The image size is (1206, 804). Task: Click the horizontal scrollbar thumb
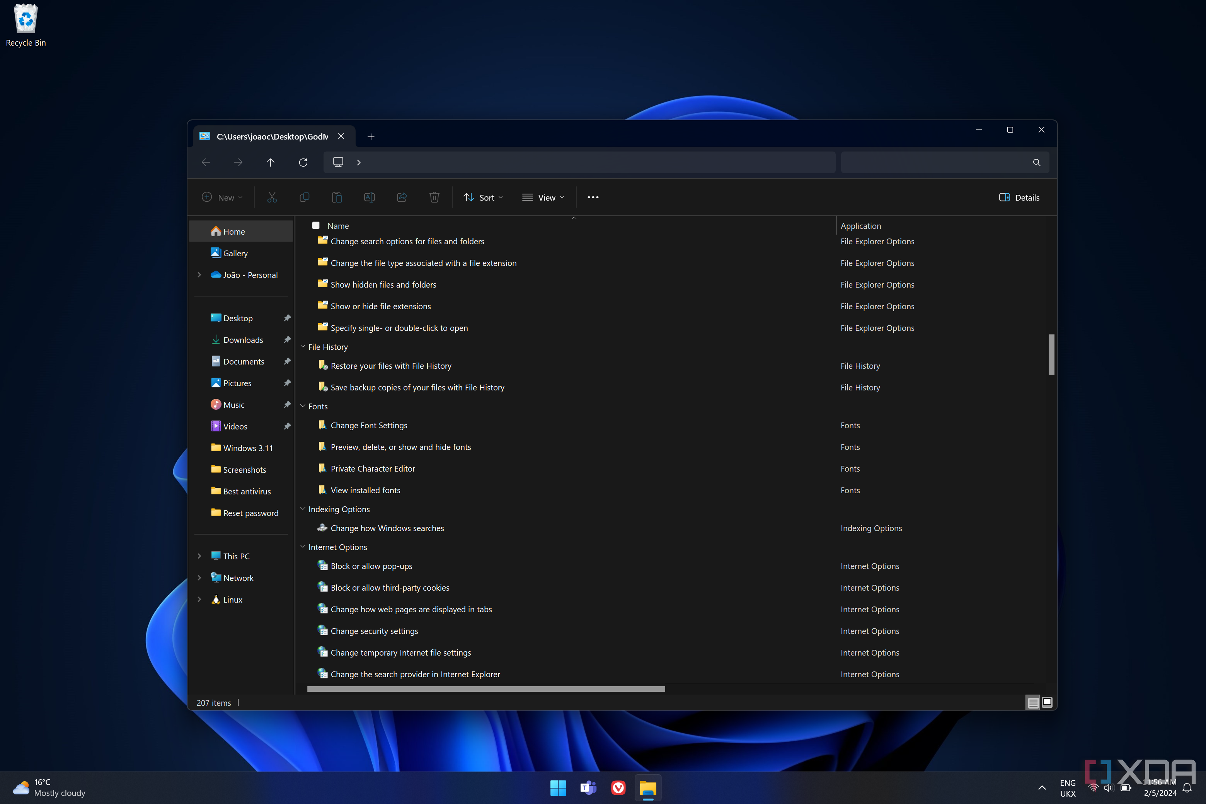tap(486, 689)
